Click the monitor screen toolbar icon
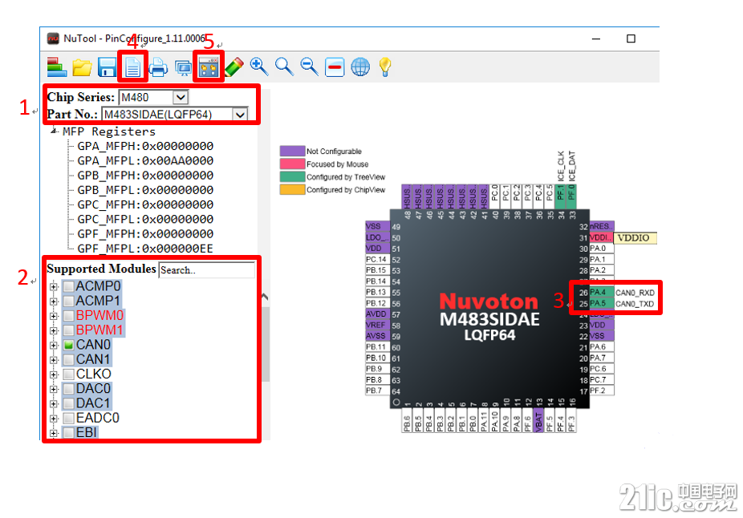The height and width of the screenshot is (518, 743). click(184, 67)
